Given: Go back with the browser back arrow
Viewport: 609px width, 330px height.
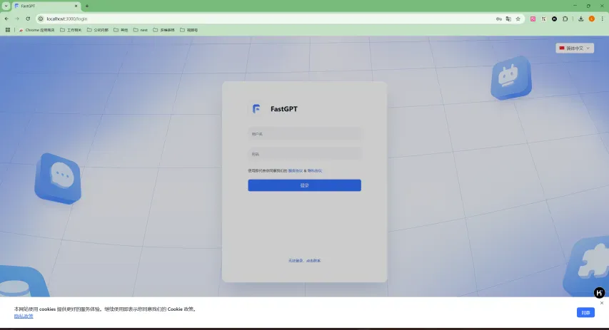Looking at the screenshot, I should click(x=6, y=19).
